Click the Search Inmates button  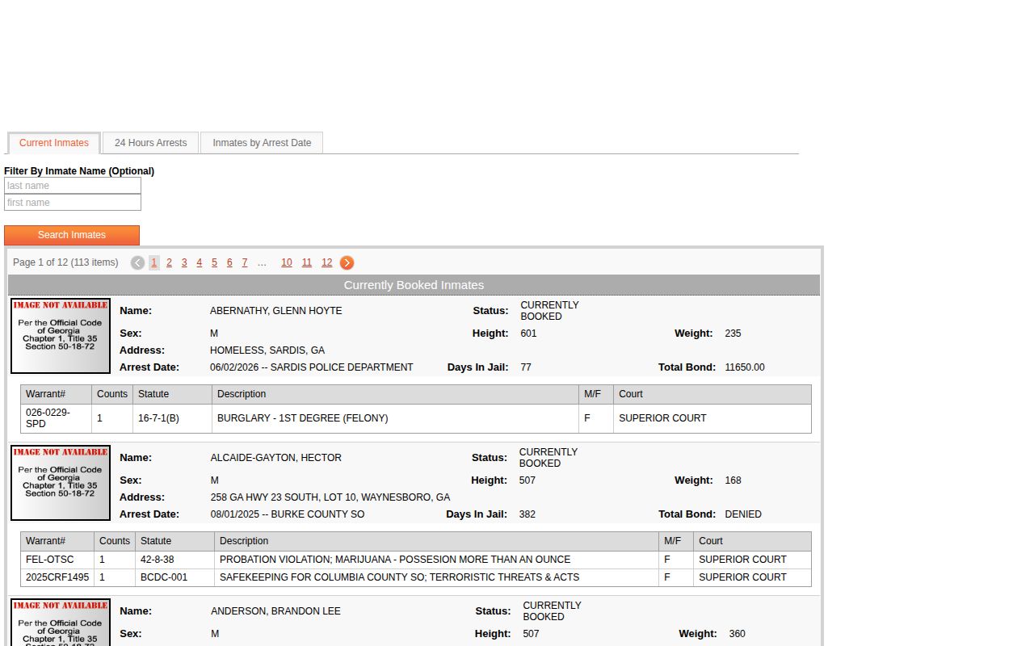[72, 235]
